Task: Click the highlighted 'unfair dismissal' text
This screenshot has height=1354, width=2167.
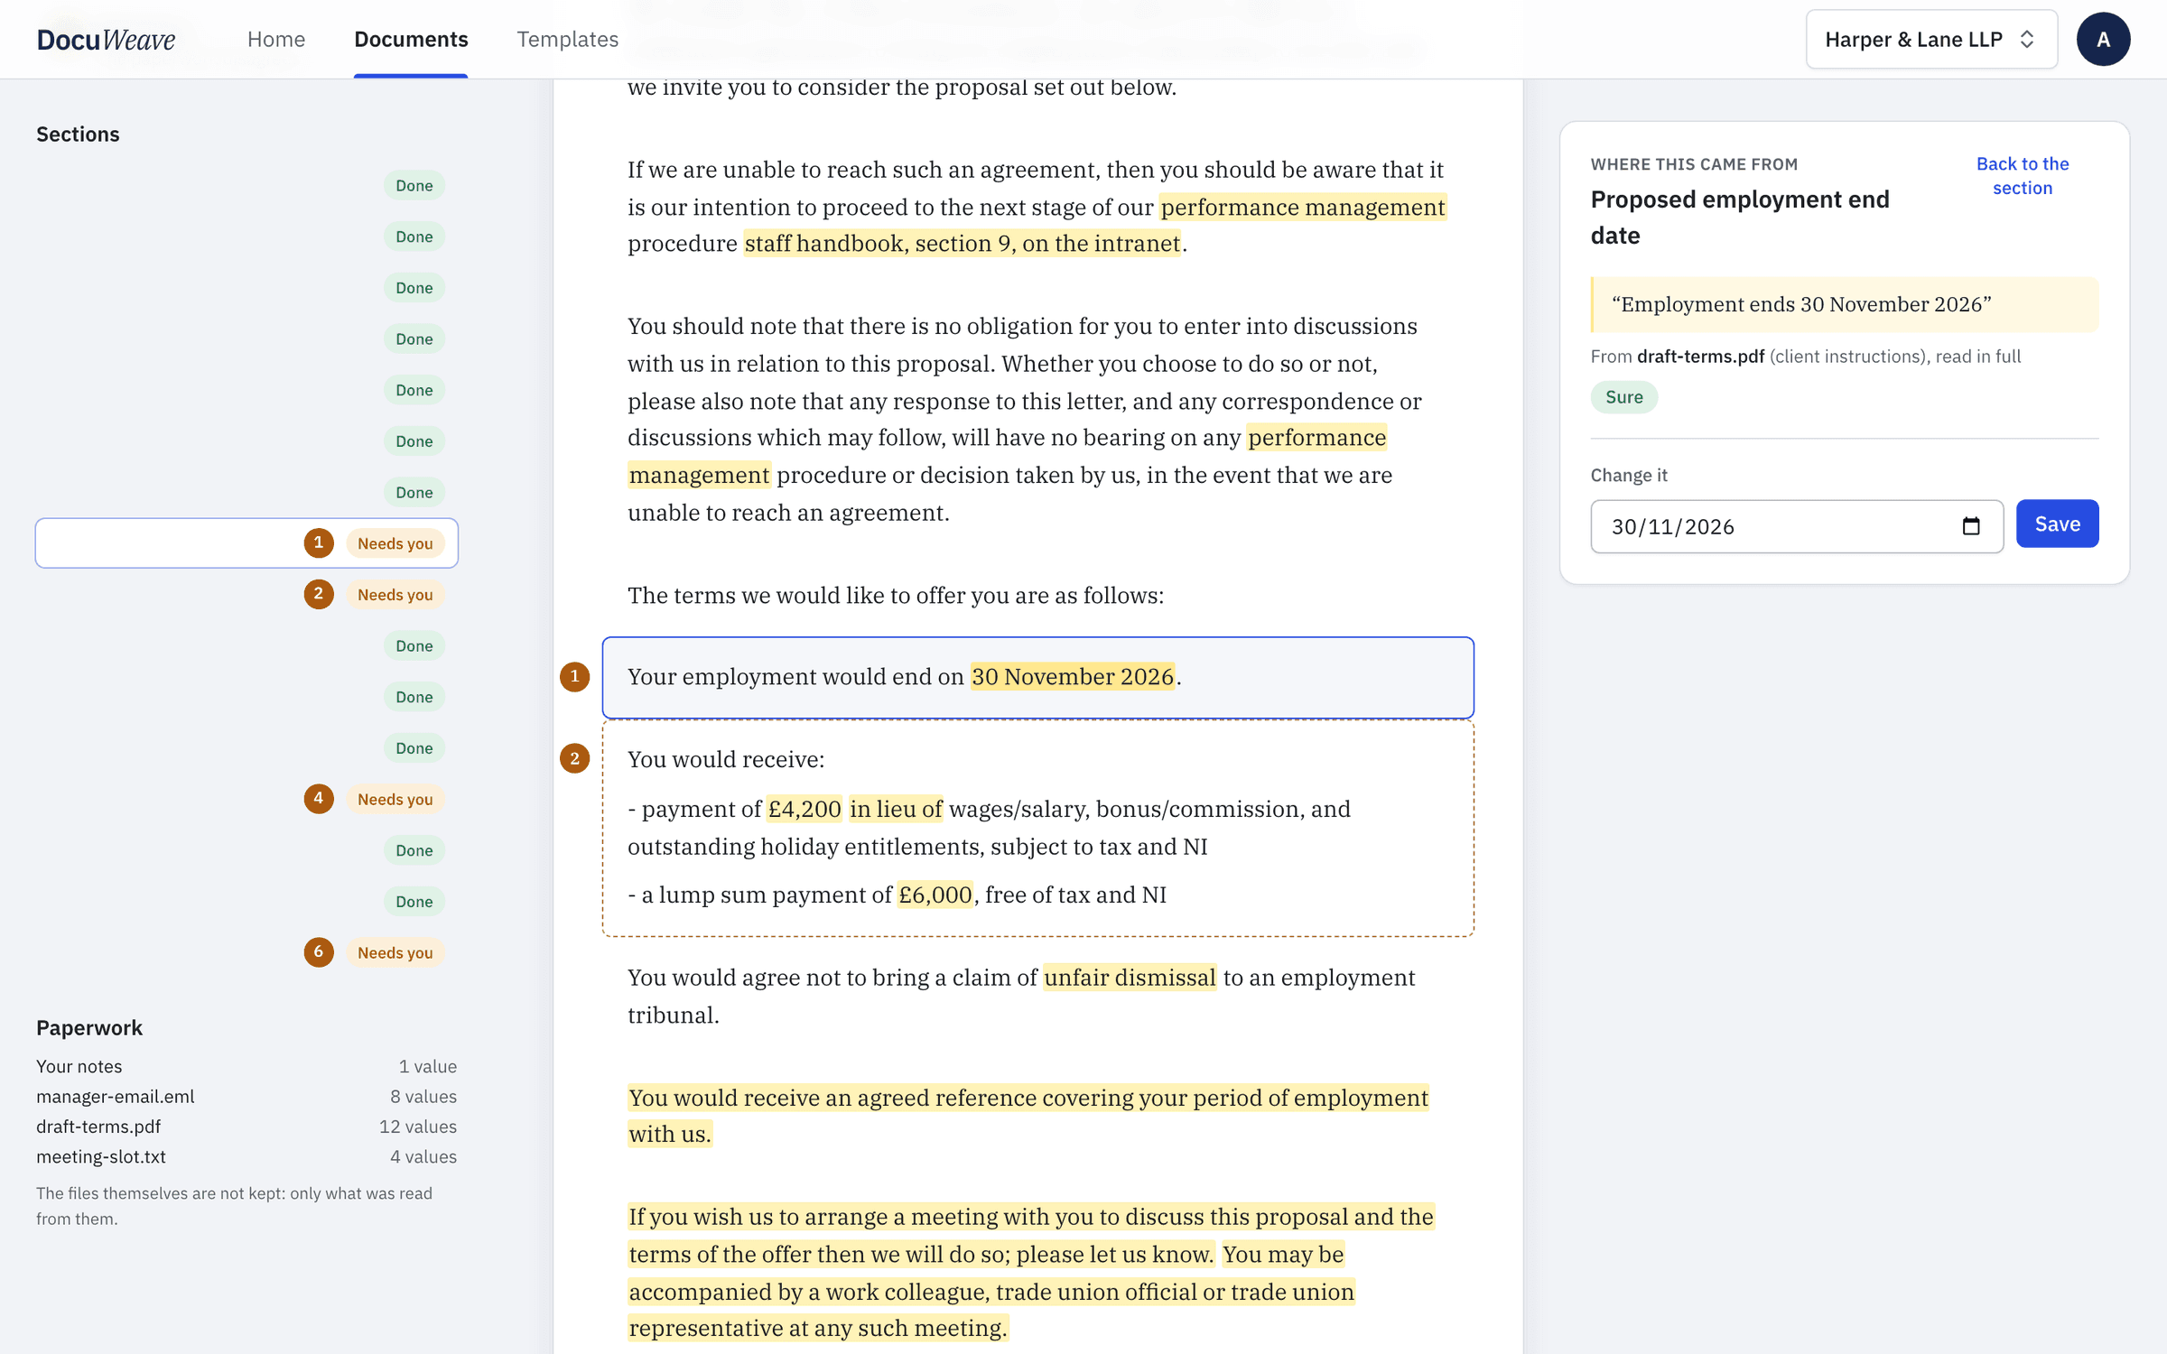Action: pyautogui.click(x=1130, y=978)
